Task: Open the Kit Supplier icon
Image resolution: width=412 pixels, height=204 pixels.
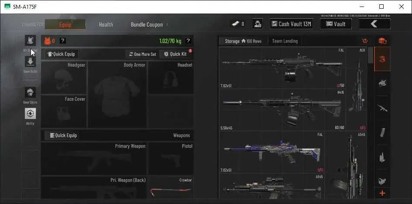Action: 30,41
